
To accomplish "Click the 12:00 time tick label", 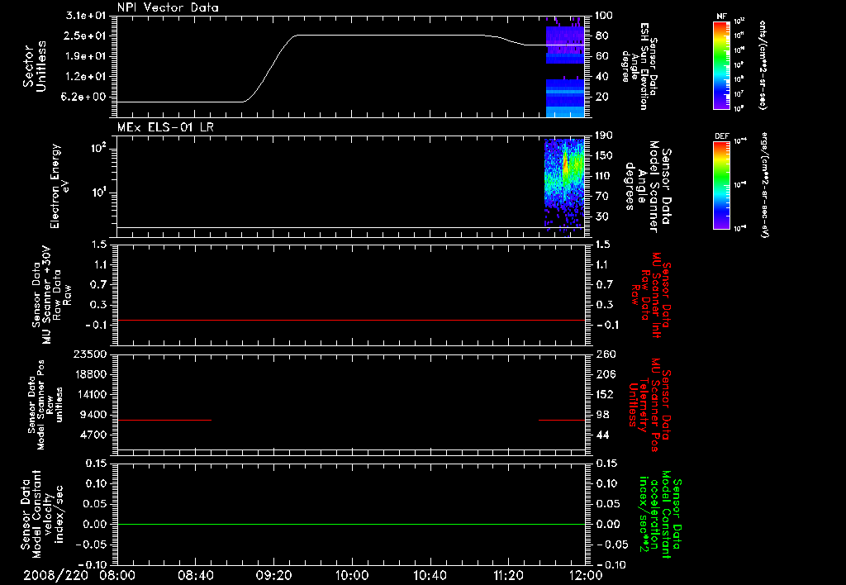I will pyautogui.click(x=586, y=575).
